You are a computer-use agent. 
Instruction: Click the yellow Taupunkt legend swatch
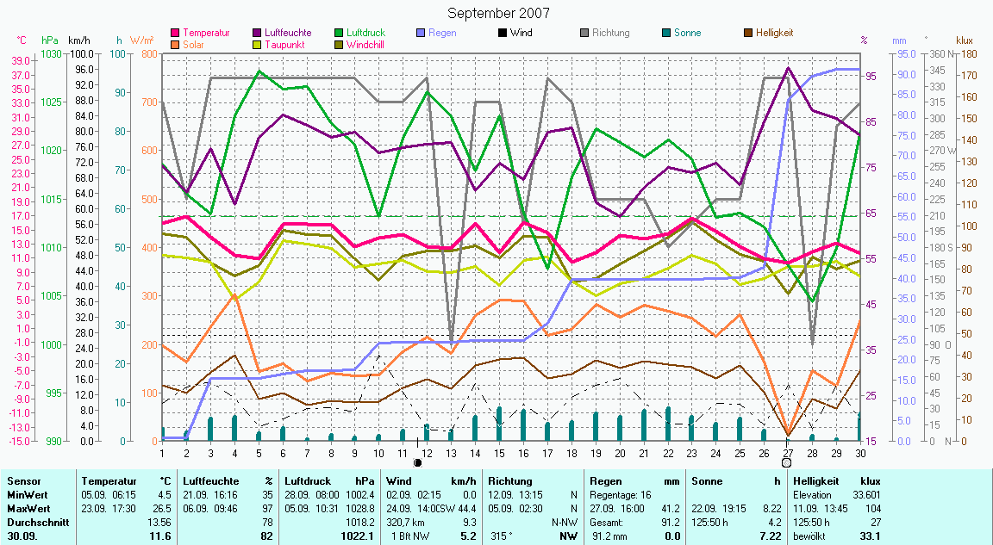[x=258, y=45]
